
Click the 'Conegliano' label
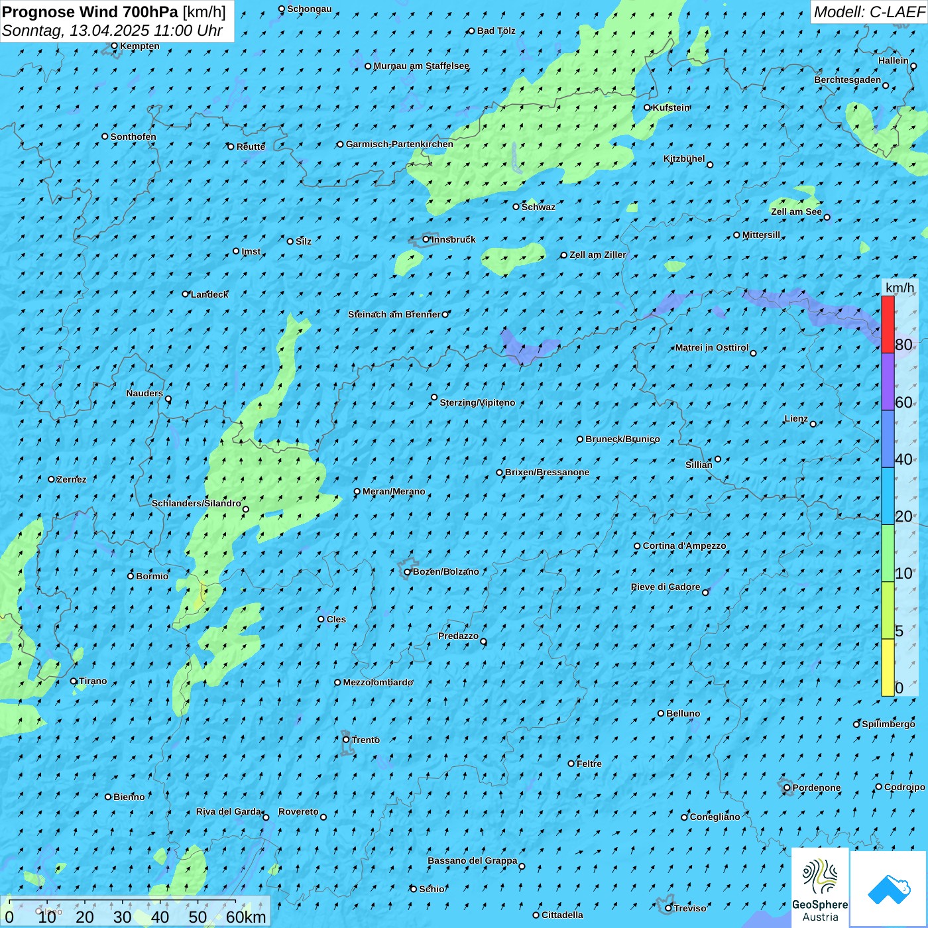[x=715, y=817]
